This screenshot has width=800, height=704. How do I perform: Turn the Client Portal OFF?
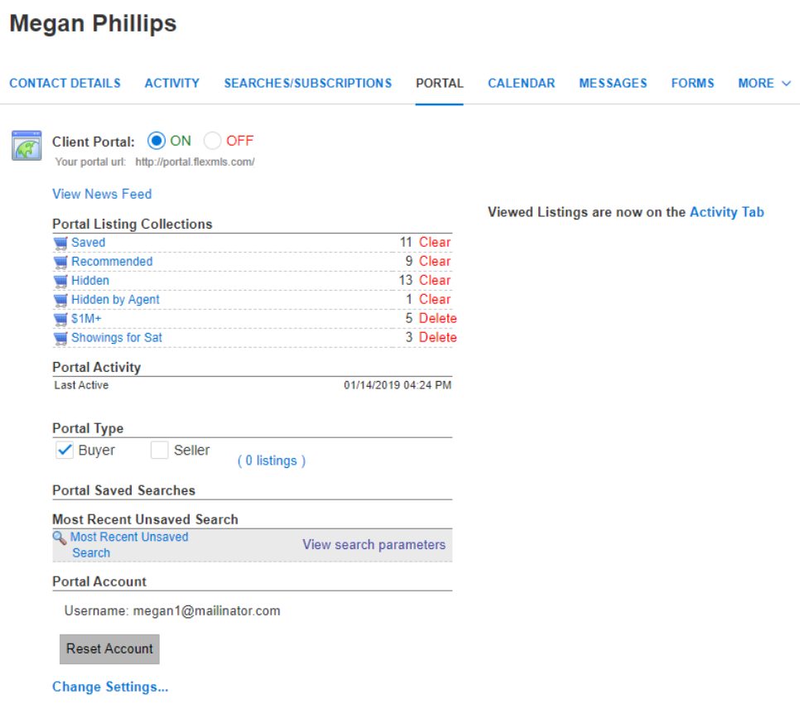click(212, 141)
